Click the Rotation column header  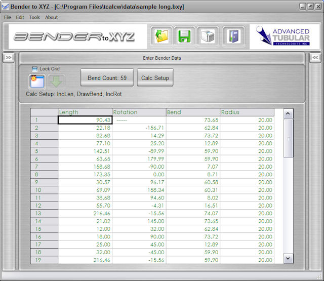[x=139, y=112]
